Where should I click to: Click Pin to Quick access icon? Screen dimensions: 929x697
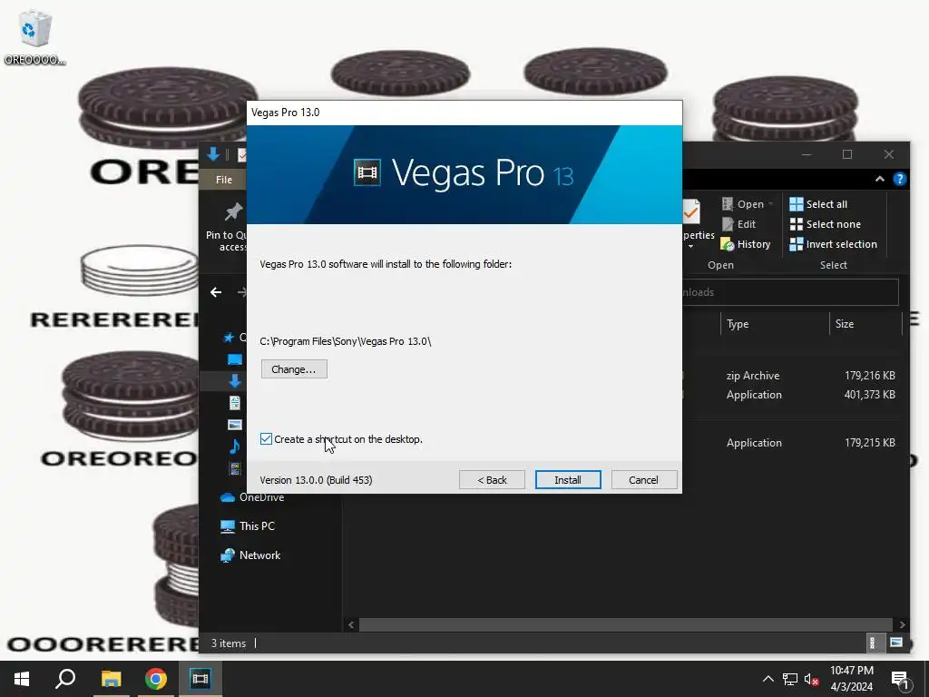tap(233, 212)
